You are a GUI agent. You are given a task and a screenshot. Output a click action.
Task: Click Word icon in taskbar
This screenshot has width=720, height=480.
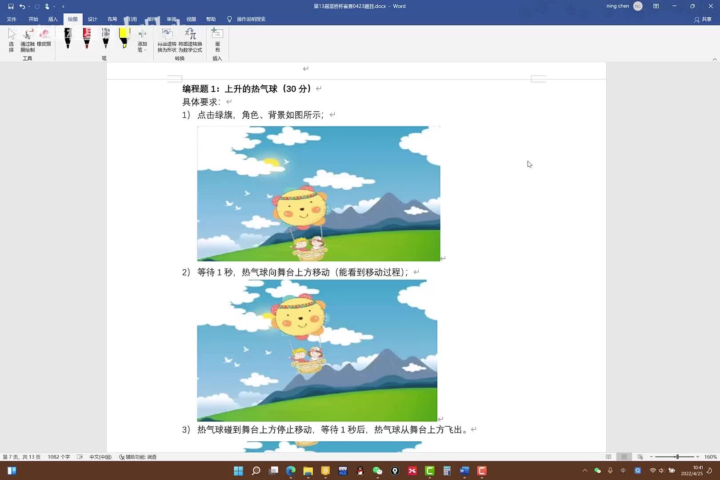pyautogui.click(x=464, y=471)
